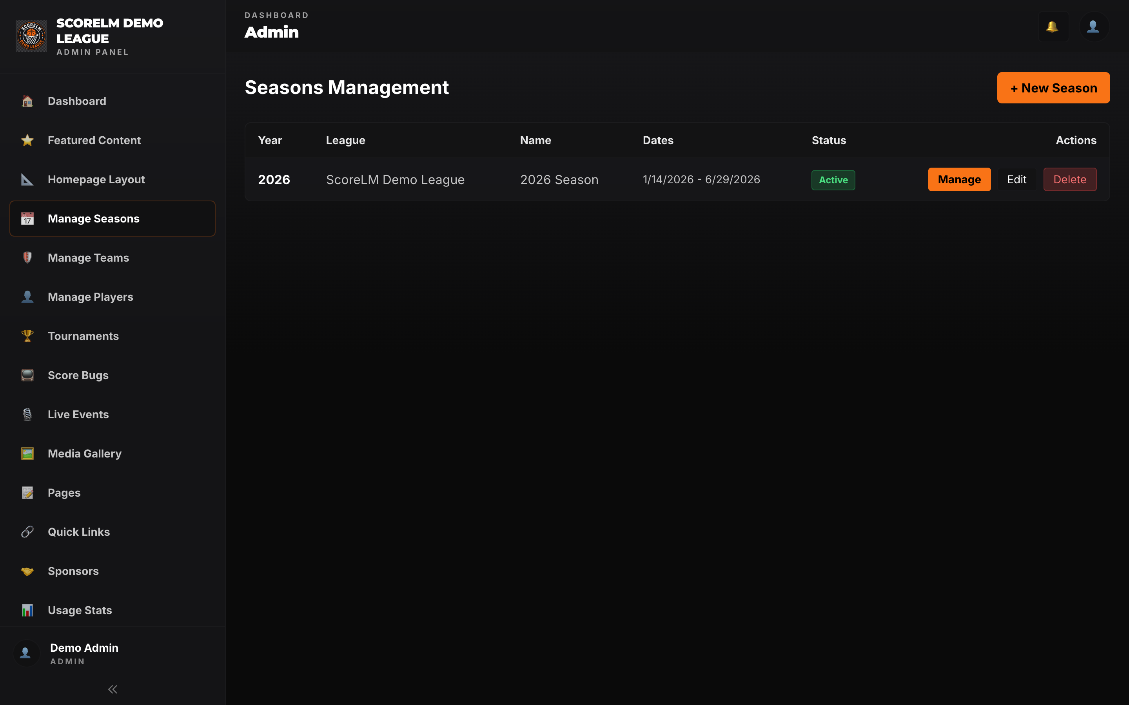The image size is (1129, 705).
Task: Click the Seasons Management heading
Action: 347,88
